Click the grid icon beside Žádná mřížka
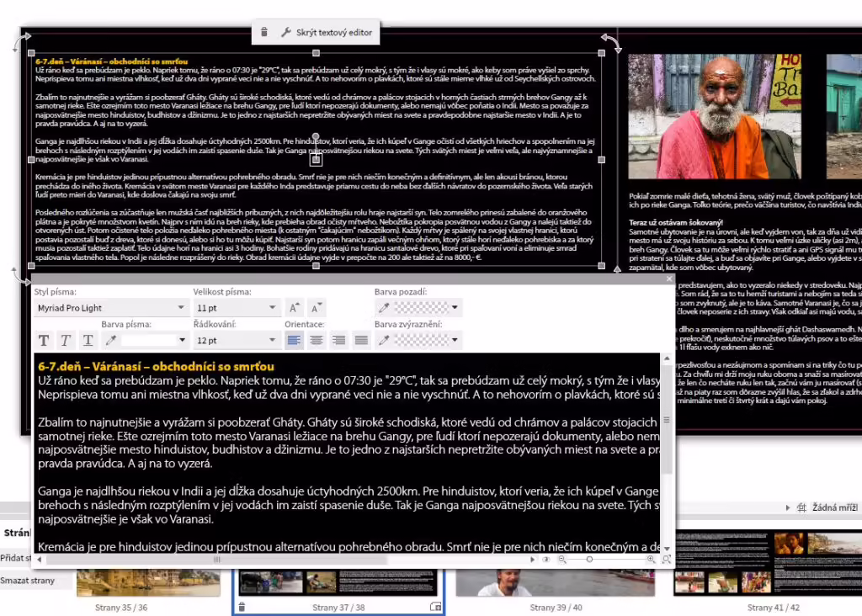 (x=801, y=507)
